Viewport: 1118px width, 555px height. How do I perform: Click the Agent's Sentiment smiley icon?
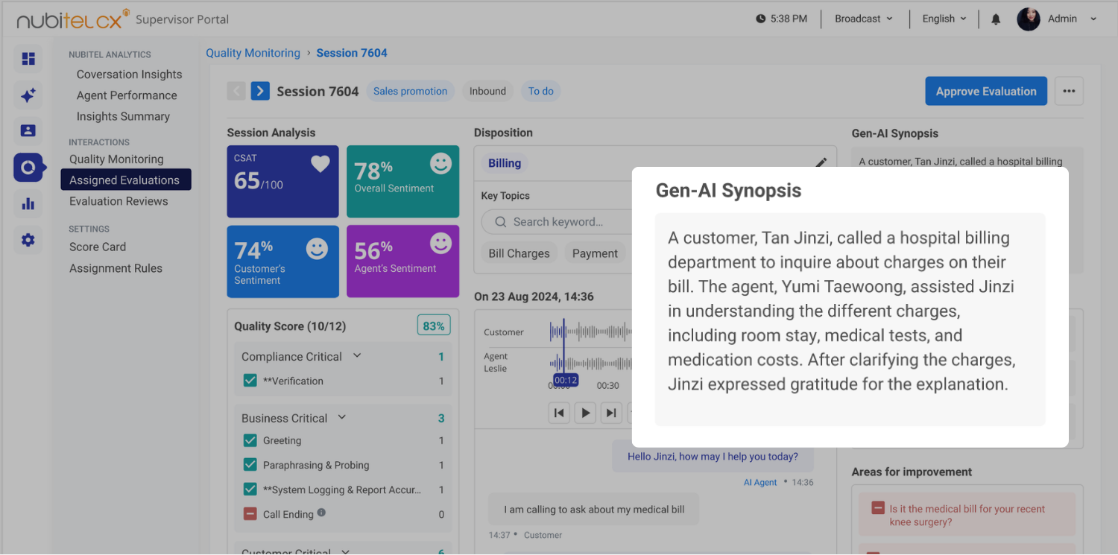click(441, 244)
